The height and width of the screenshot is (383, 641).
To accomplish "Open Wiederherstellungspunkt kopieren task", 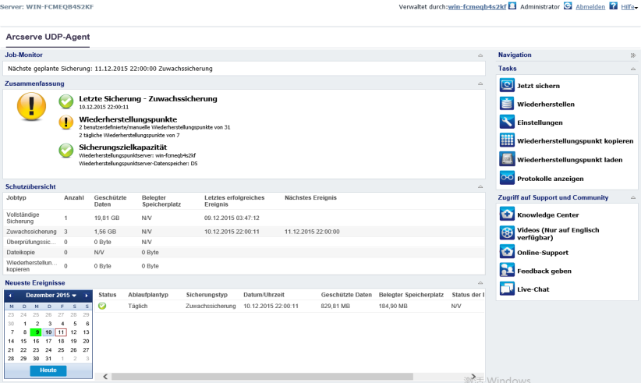I will tap(575, 141).
